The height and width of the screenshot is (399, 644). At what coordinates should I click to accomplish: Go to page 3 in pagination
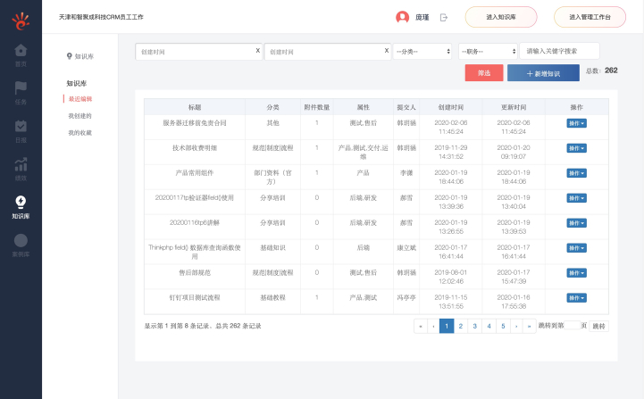pos(474,327)
